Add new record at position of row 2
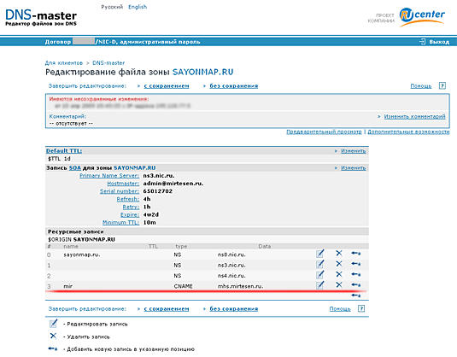The image size is (457, 357). pyautogui.click(x=356, y=274)
